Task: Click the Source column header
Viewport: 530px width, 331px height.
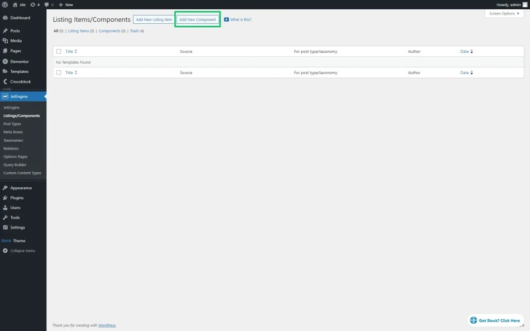Action: [x=186, y=51]
